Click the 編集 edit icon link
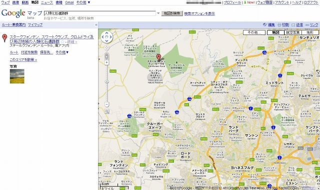 (x=269, y=24)
